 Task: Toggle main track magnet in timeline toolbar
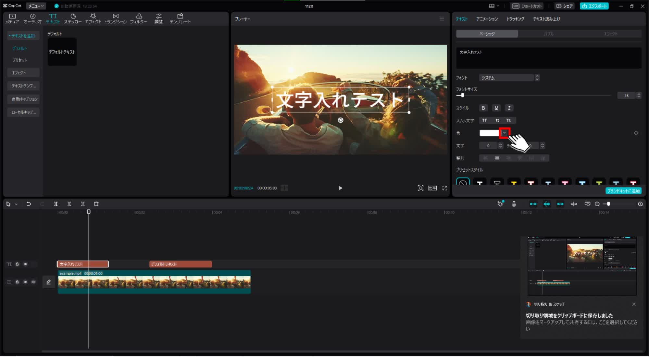click(x=533, y=204)
